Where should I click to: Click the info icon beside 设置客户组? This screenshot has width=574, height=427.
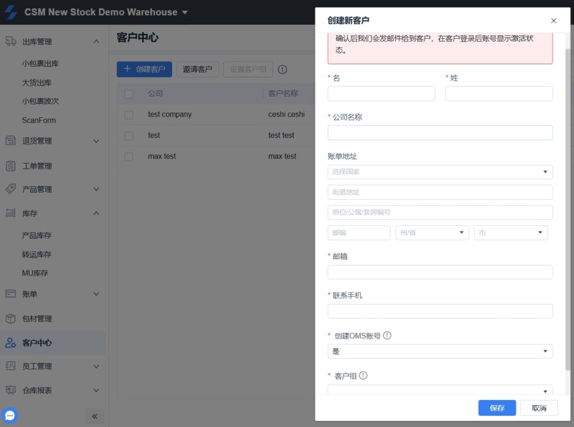[x=283, y=70]
